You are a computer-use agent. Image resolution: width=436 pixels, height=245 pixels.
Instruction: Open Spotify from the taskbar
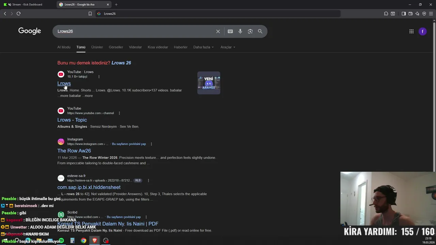pos(61,241)
